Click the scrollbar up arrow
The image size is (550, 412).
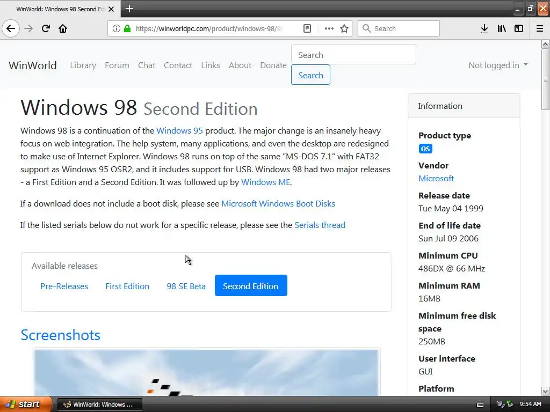click(546, 44)
